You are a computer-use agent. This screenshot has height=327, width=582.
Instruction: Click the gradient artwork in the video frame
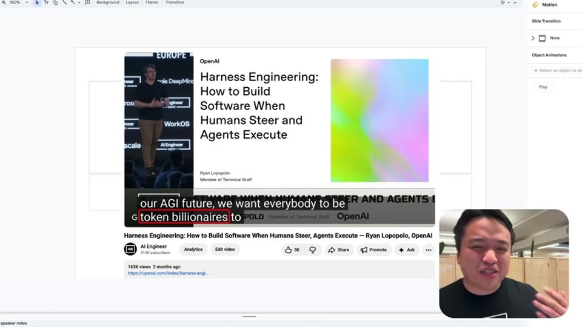tap(380, 121)
